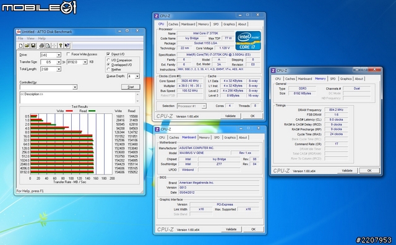Select the I/O Comparison radio button

point(109,60)
